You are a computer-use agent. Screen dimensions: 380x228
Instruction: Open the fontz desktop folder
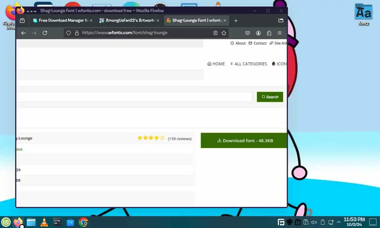(364, 15)
